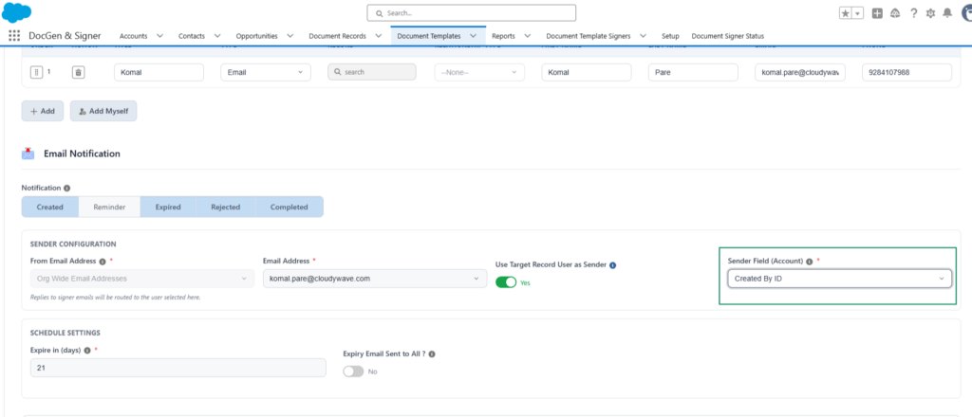Open the Setup gear icon

[930, 13]
